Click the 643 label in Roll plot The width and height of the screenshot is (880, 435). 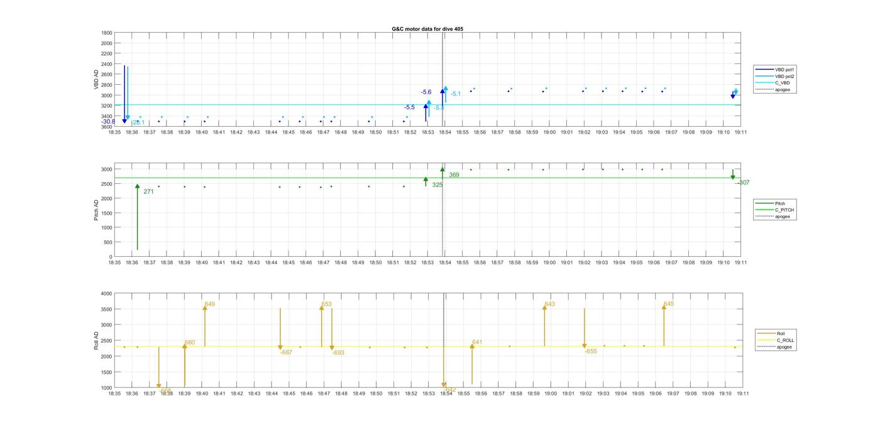tap(550, 304)
